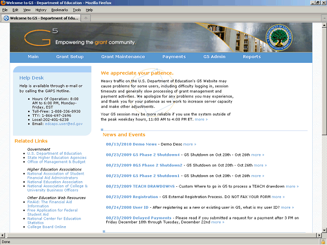
Task: Go to the Main navigation tab
Action: coord(33,57)
